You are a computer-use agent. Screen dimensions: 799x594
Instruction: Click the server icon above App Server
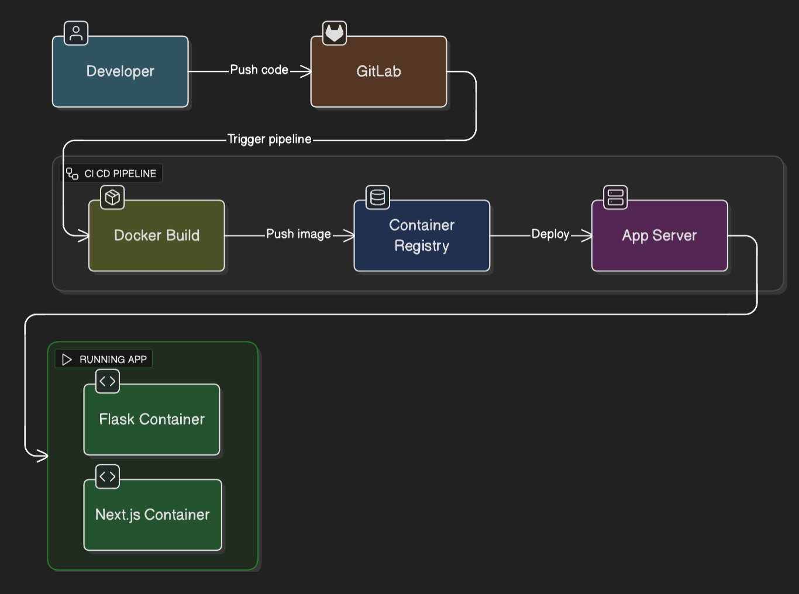(615, 197)
